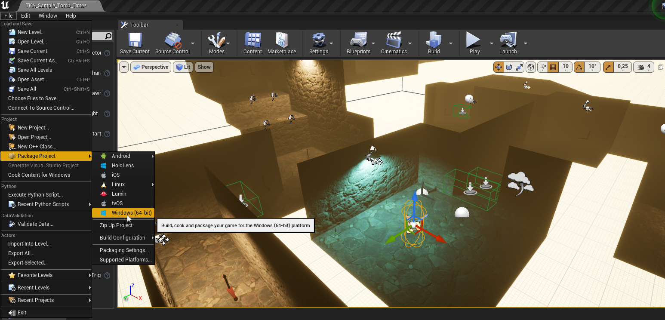Open the Cinematics dropdown arrow
This screenshot has height=320, width=665.
point(410,43)
